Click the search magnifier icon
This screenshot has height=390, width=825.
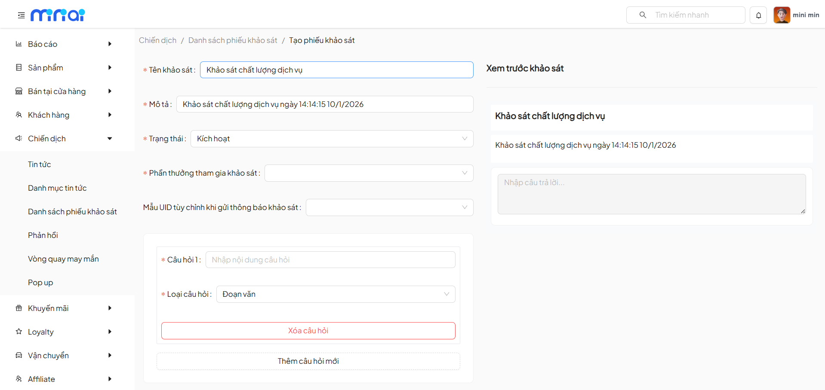coord(643,15)
